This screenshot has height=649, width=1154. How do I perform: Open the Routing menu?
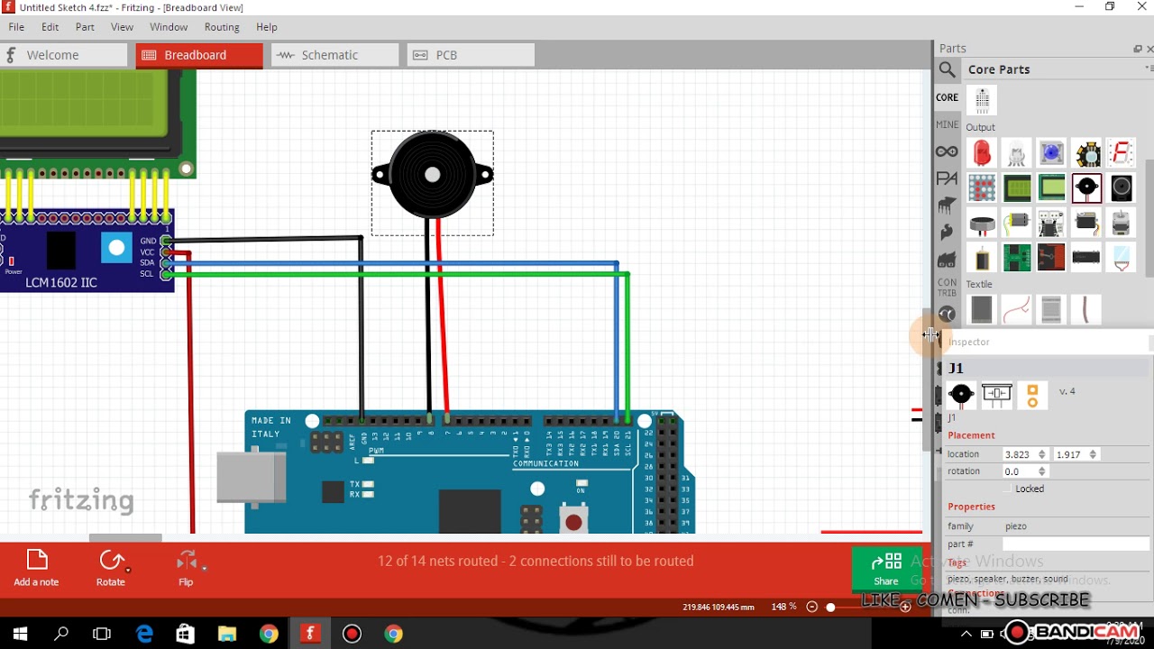pyautogui.click(x=222, y=27)
